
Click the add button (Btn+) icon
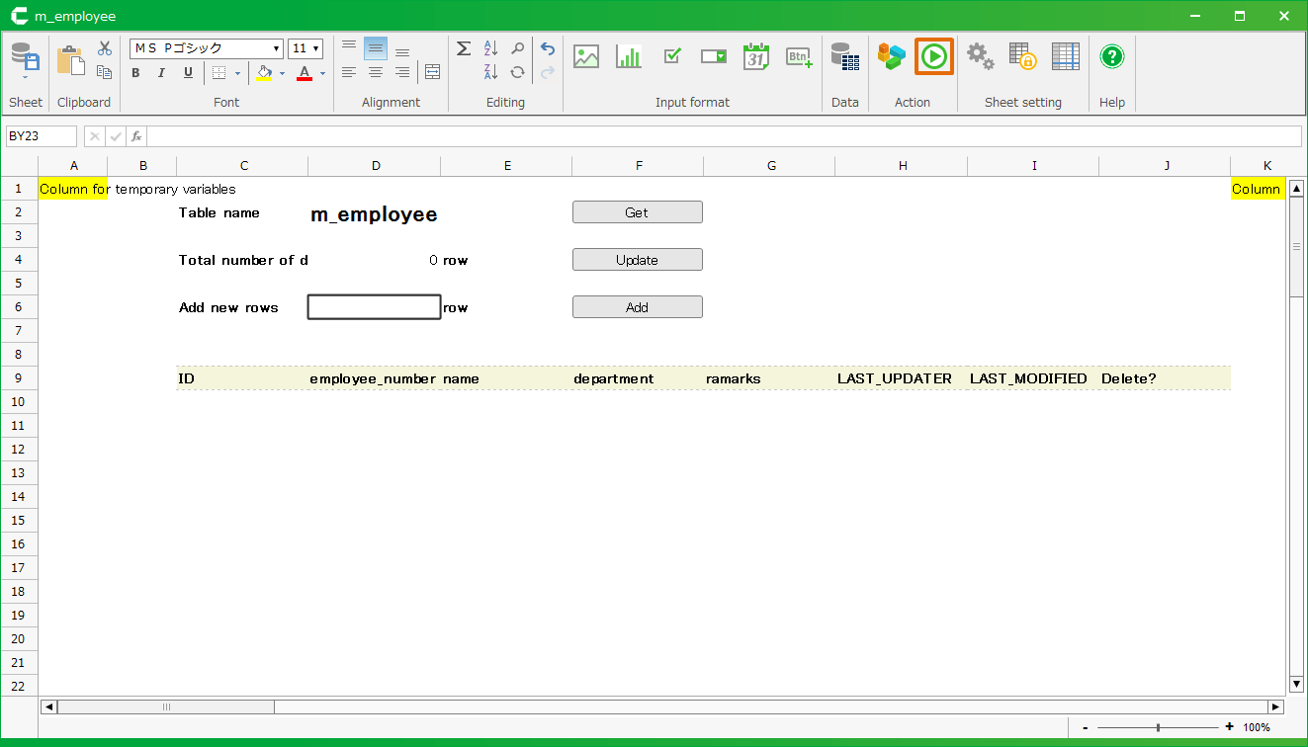coord(799,56)
